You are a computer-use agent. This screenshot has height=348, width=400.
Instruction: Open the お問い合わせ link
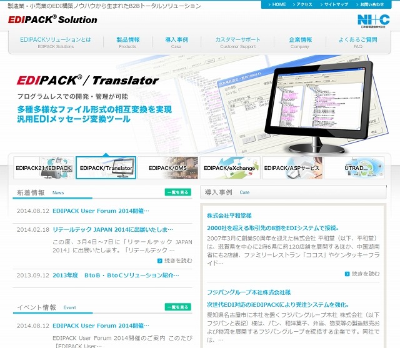(370, 4)
